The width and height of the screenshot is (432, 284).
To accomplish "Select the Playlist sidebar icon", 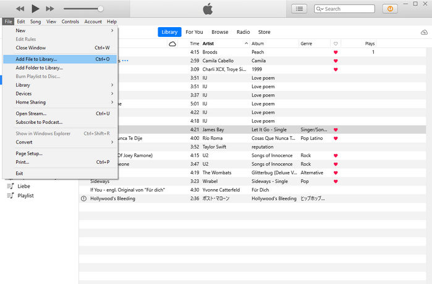I will [10, 195].
